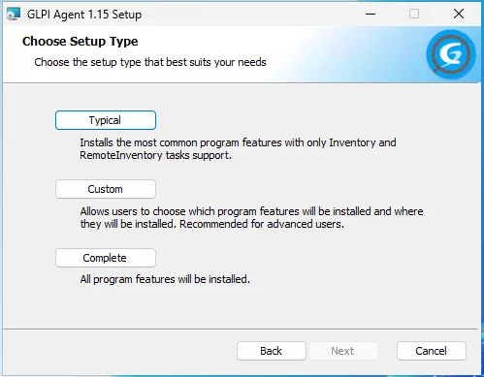
Task: Click the separator line above Back button
Action: (x=241, y=330)
